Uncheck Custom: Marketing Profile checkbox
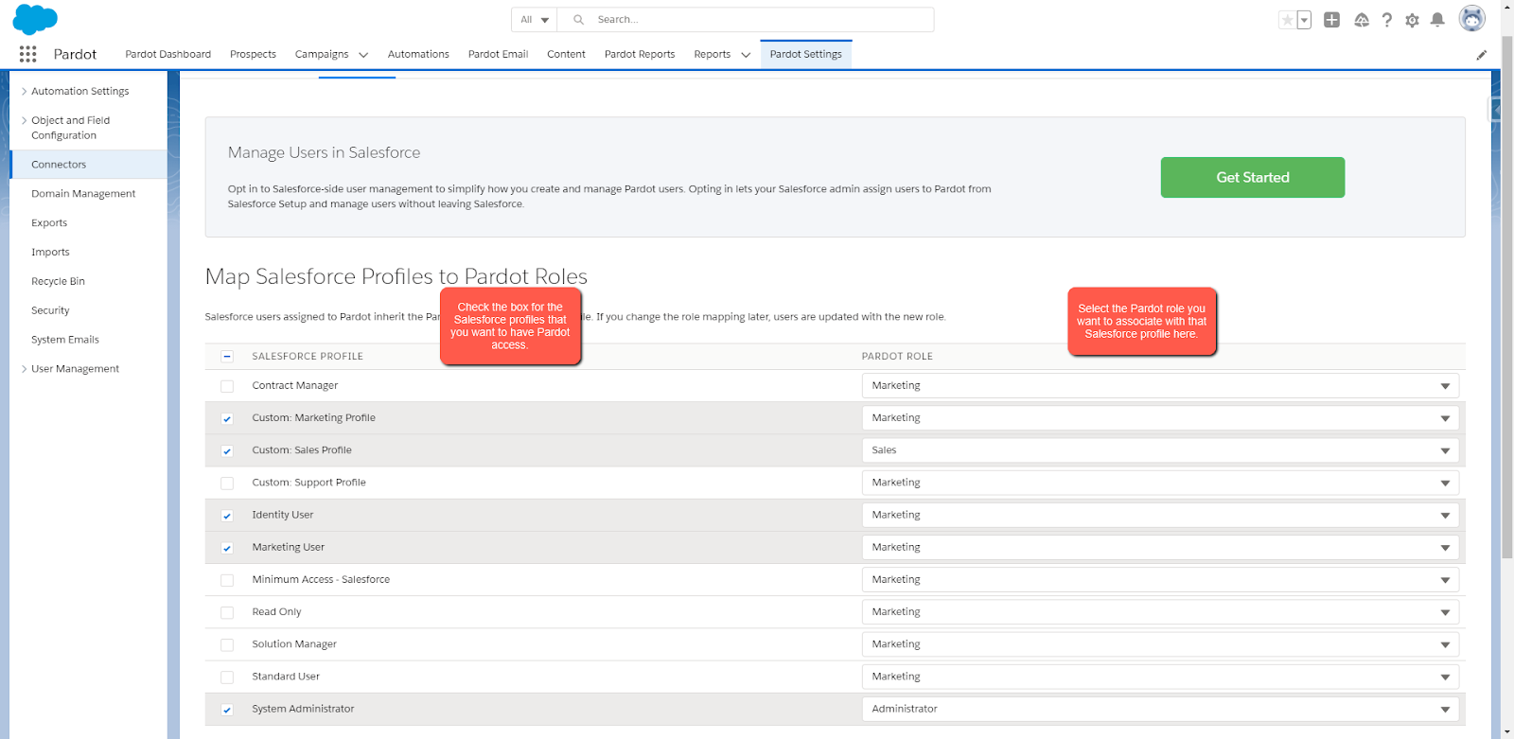The height and width of the screenshot is (739, 1514). pyautogui.click(x=227, y=418)
